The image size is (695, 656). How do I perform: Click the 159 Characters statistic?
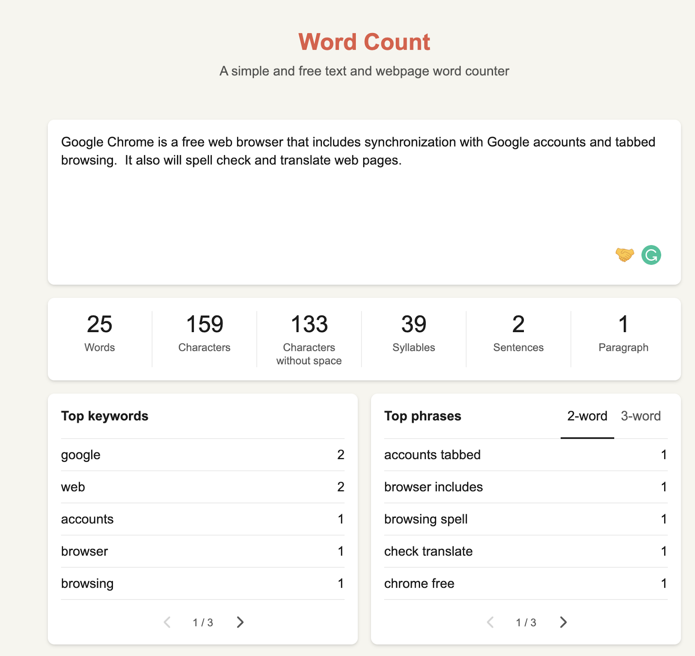pos(205,333)
